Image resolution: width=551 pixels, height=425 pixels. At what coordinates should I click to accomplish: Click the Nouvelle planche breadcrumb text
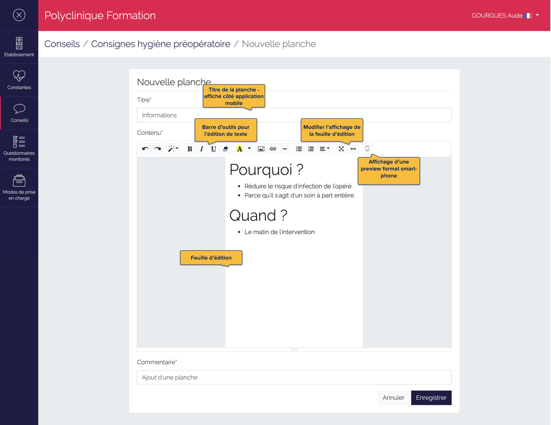tap(279, 44)
